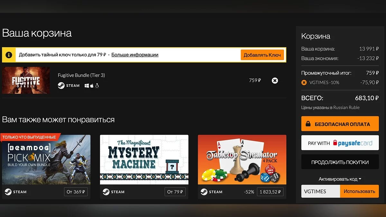Click the 'От 369 ₽' price button
The image size is (386, 217).
point(76,192)
